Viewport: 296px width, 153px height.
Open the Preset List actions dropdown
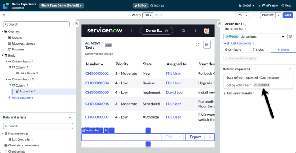[x=255, y=37]
